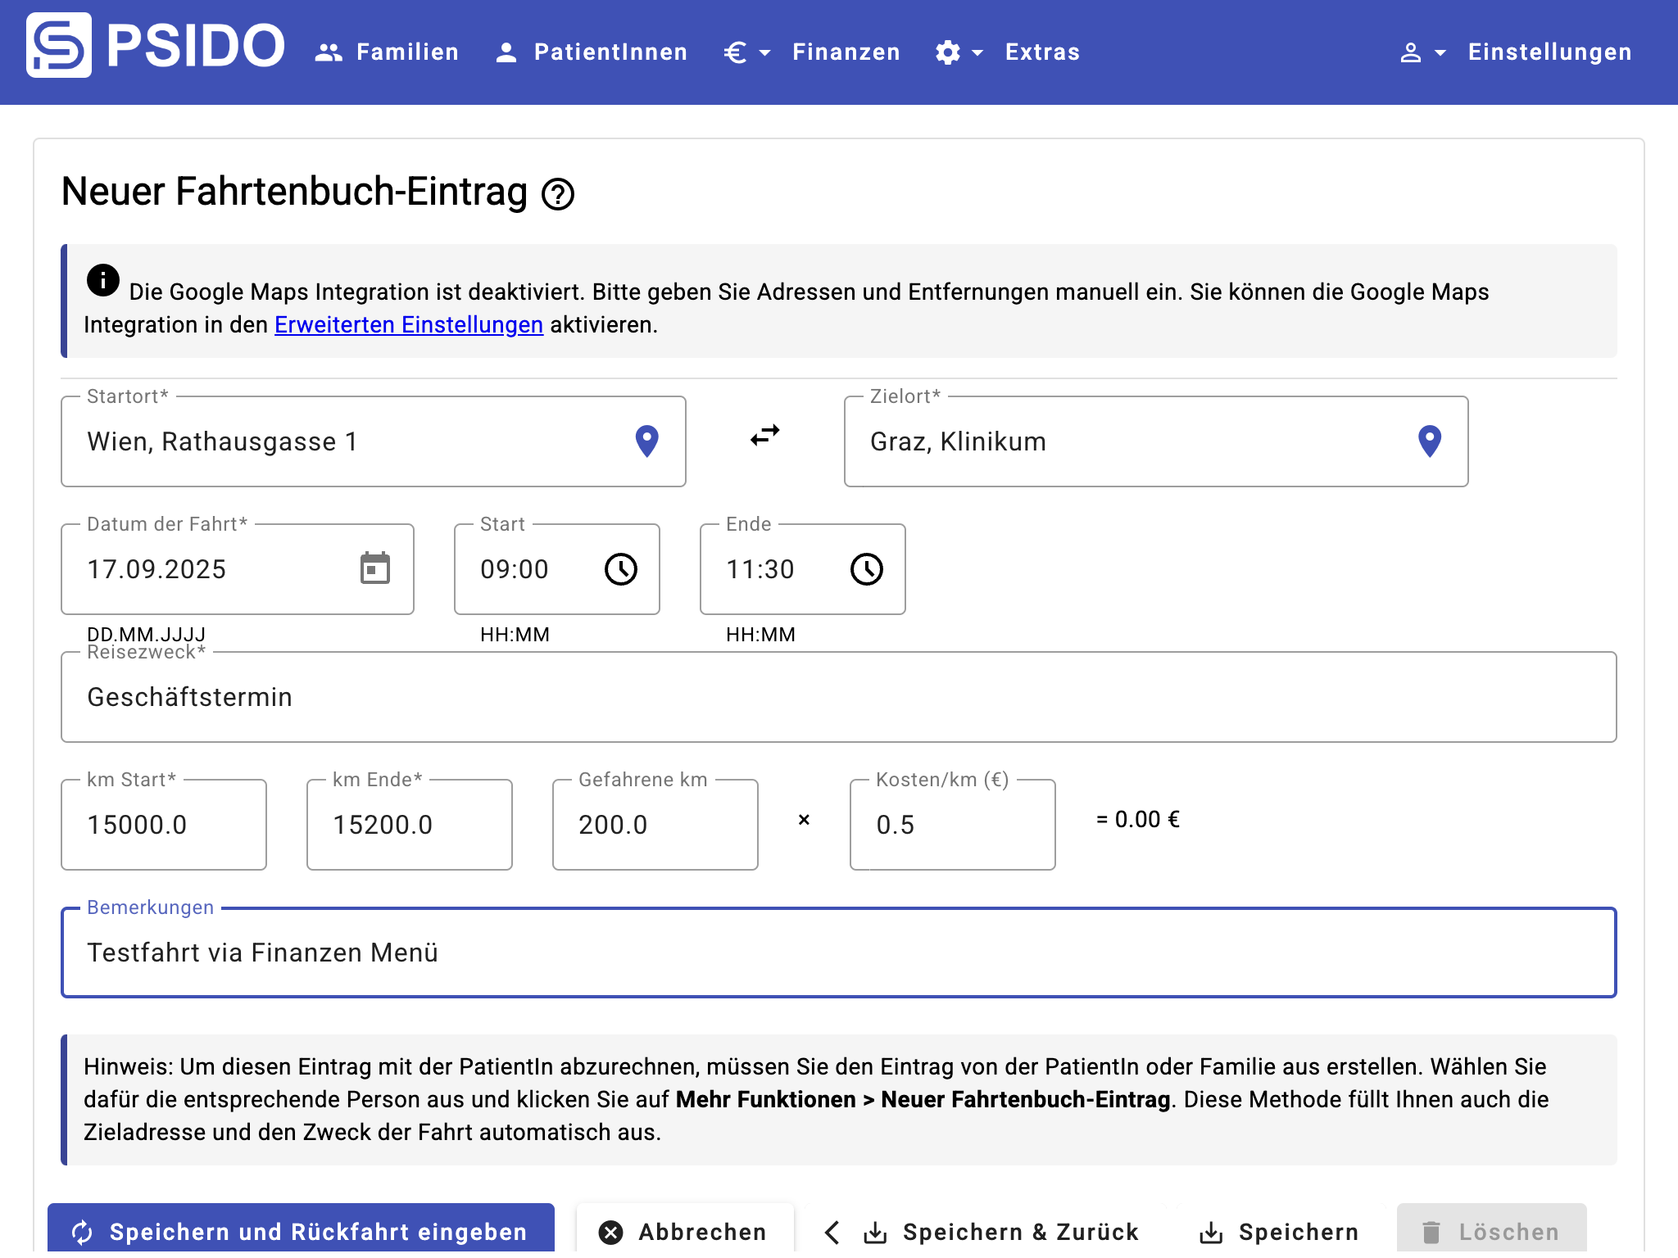Select the km Ende input field
The image size is (1678, 1258).
point(409,825)
